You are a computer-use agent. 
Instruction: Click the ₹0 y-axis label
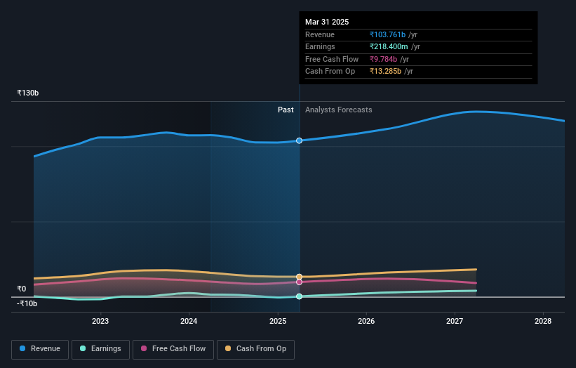pyautogui.click(x=22, y=289)
